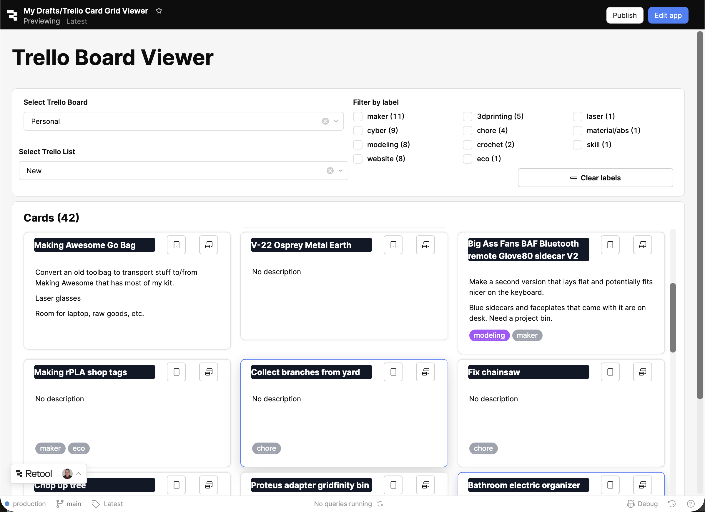Click the maker tag on rPLA shop tags card
This screenshot has width=705, height=512.
tap(50, 448)
